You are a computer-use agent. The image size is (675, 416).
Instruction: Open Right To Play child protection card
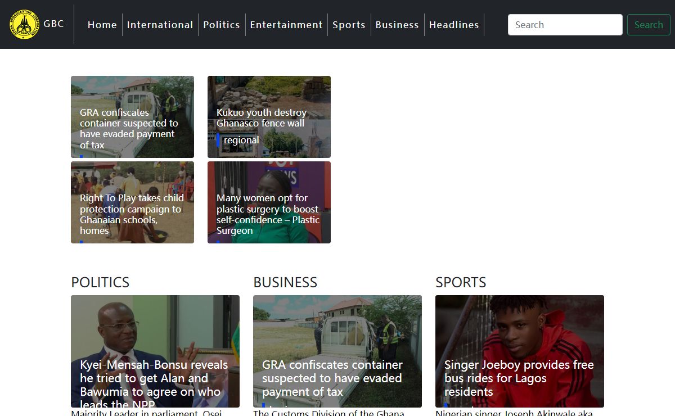pyautogui.click(x=132, y=202)
